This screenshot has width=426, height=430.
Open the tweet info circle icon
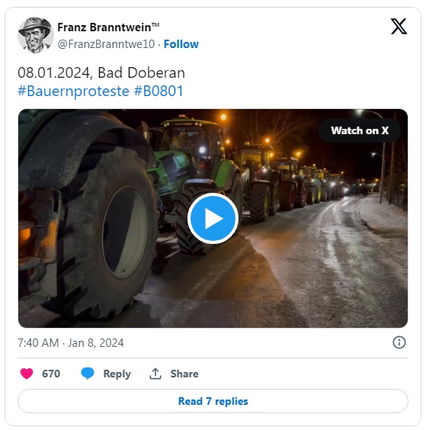coord(399,342)
